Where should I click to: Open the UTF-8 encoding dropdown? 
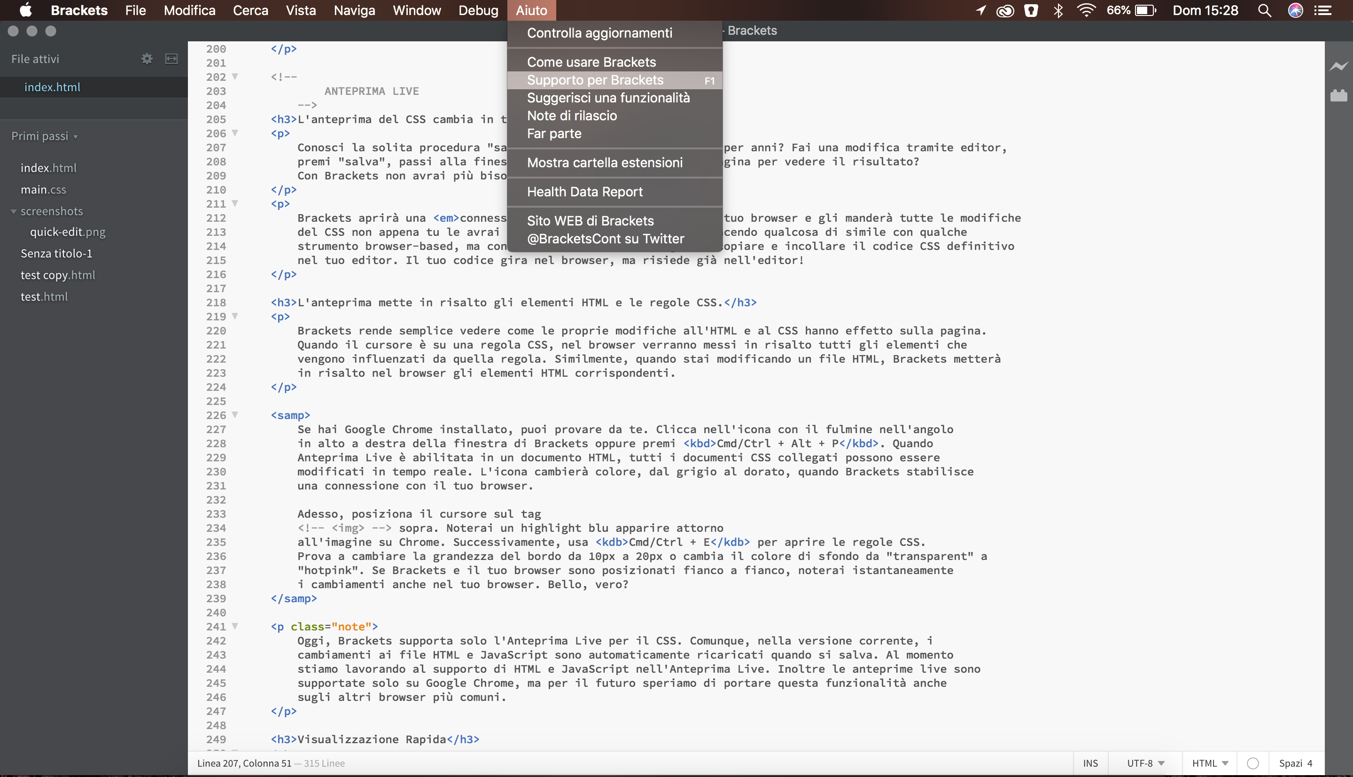click(1145, 763)
